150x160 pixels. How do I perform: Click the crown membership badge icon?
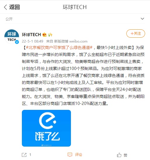click(x=44, y=35)
